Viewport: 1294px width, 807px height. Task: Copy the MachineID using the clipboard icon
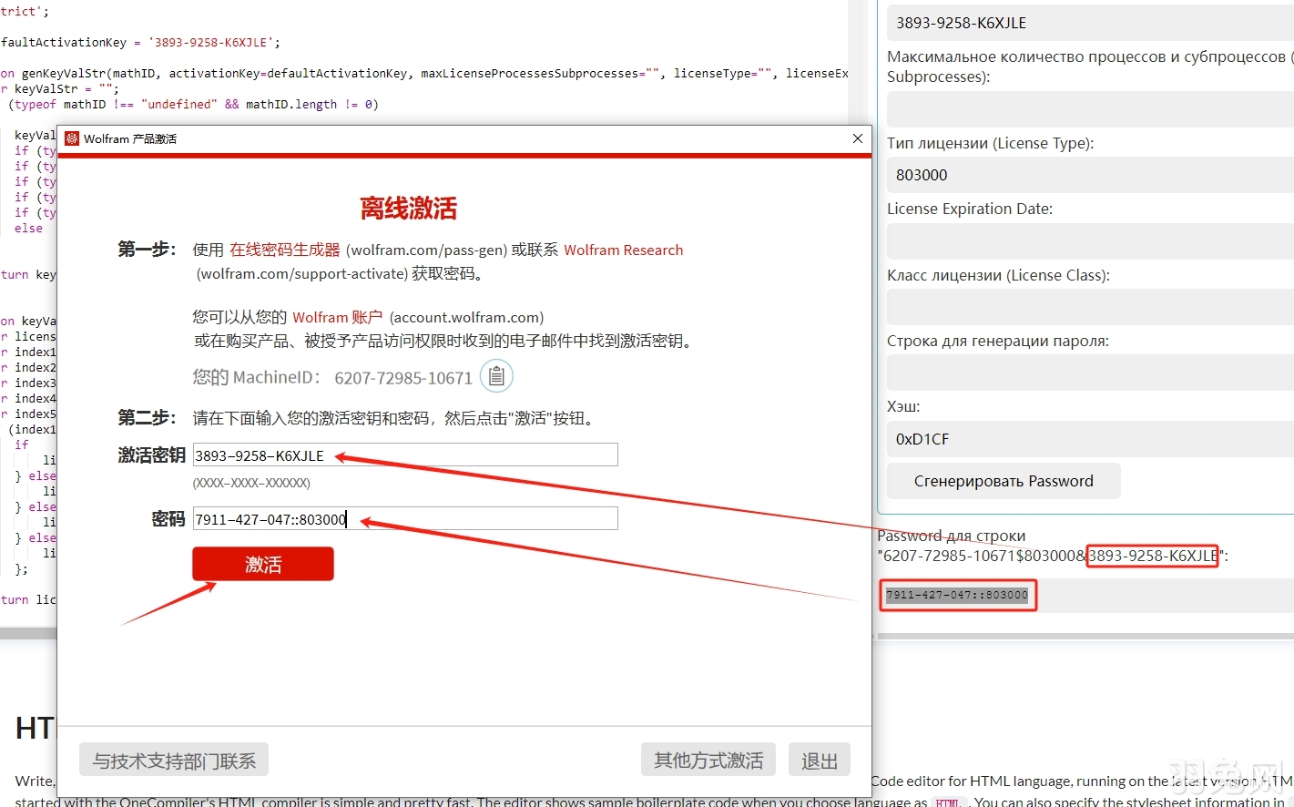(496, 375)
